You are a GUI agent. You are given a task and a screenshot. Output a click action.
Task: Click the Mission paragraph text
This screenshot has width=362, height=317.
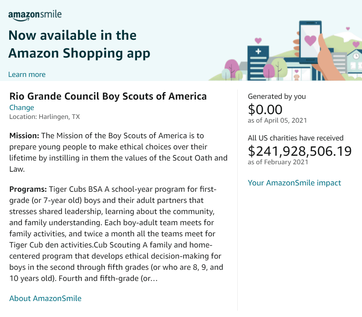[x=118, y=152]
